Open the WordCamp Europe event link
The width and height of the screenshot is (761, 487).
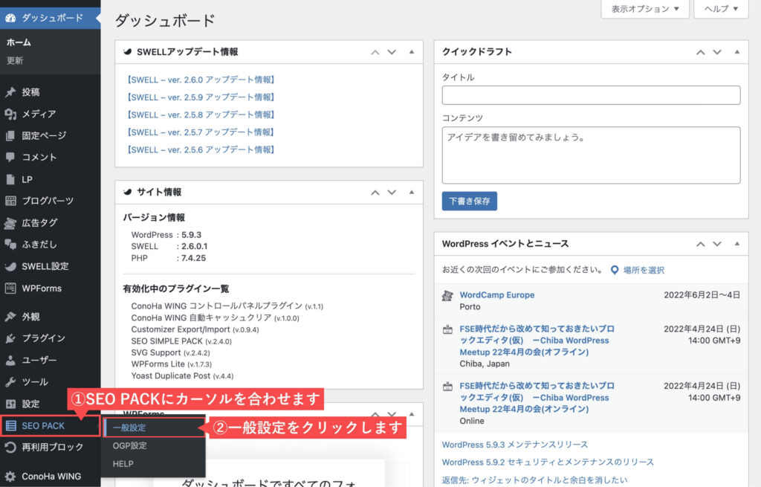[x=497, y=294]
